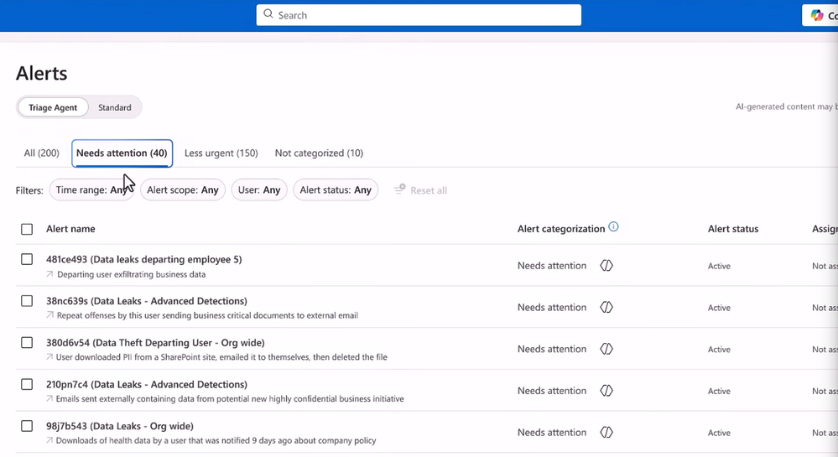Click the AI icon beside alert 98j7b543

pos(606,433)
